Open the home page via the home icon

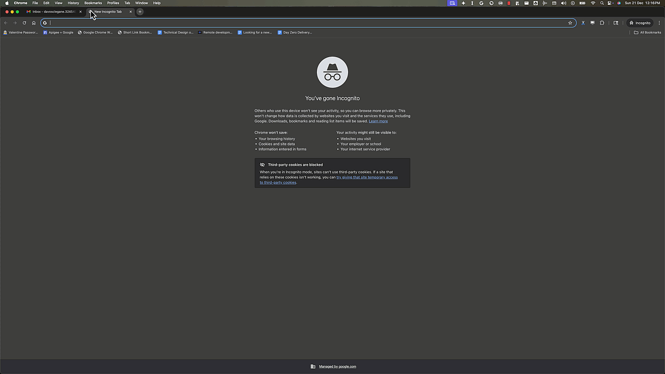(34, 23)
